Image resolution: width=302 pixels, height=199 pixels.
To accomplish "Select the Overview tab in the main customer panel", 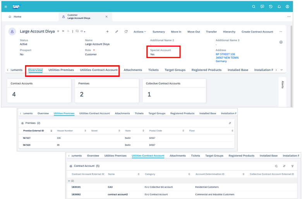I will [x=36, y=70].
